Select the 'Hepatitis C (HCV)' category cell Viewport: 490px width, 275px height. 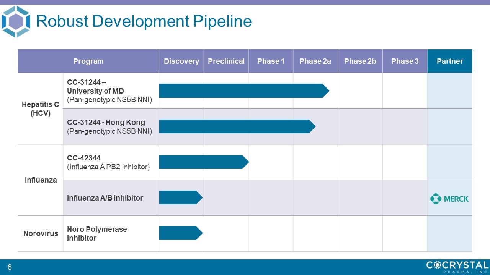pos(41,109)
